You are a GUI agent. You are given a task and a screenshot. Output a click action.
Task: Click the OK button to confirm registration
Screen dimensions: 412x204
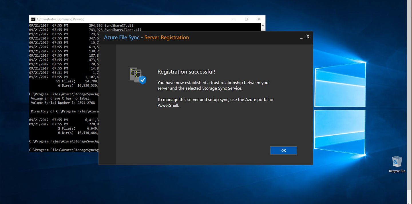[283, 150]
